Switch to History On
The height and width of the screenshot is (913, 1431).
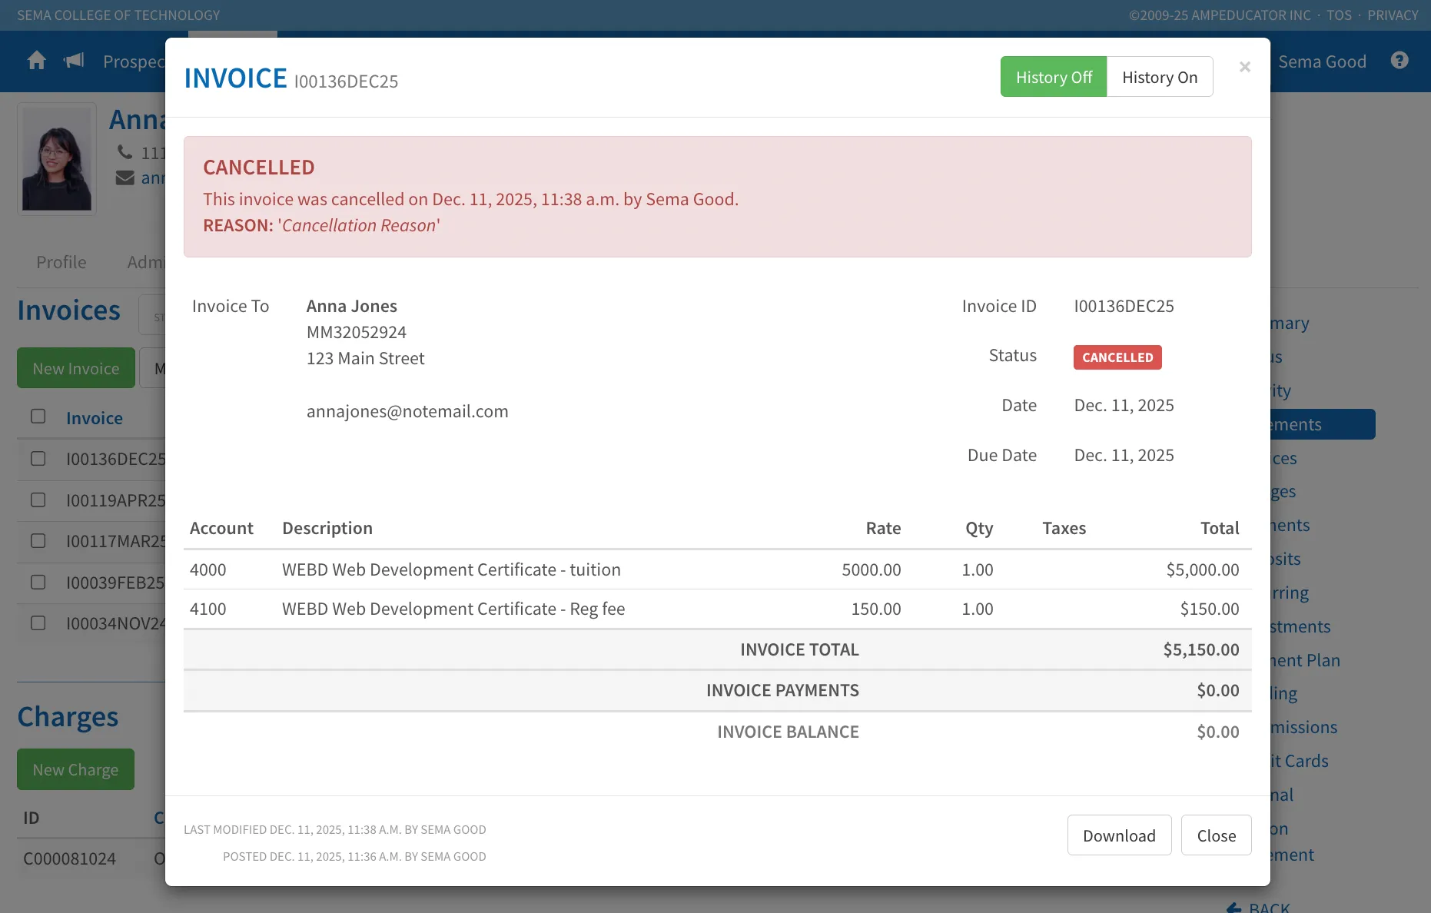(x=1160, y=77)
